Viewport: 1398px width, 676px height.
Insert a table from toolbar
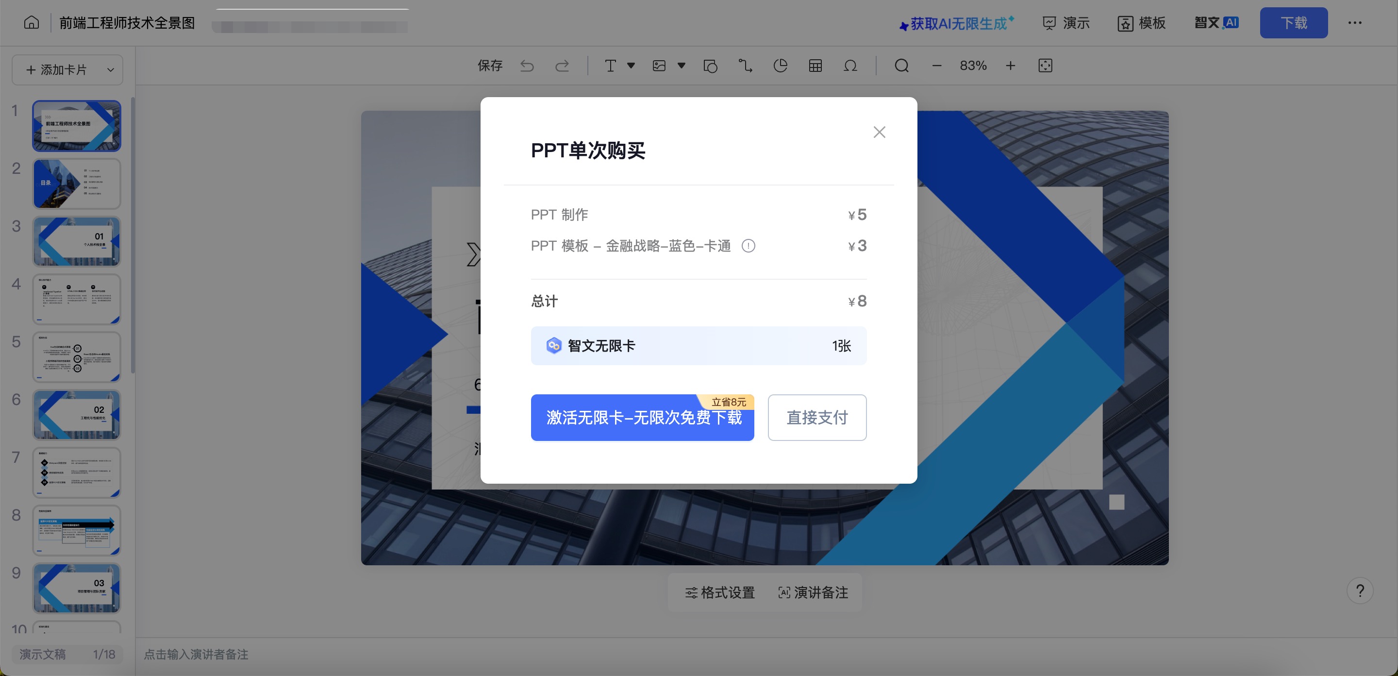click(815, 66)
